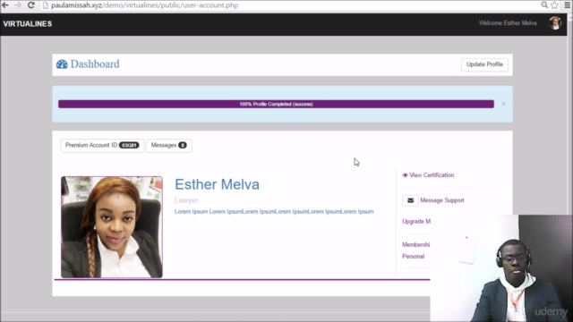This screenshot has height=322, width=573.
Task: Open Esther Melva's profile photo
Action: click(x=112, y=227)
